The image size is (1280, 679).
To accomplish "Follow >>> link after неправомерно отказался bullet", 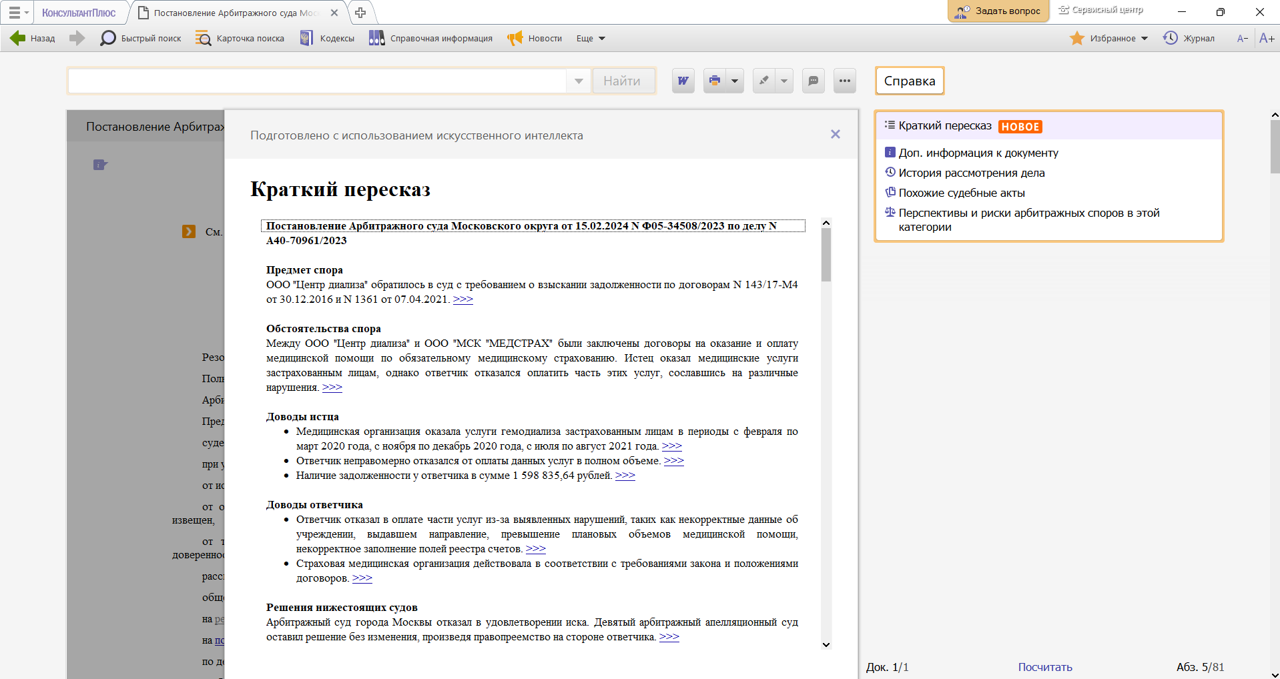I will point(674,461).
